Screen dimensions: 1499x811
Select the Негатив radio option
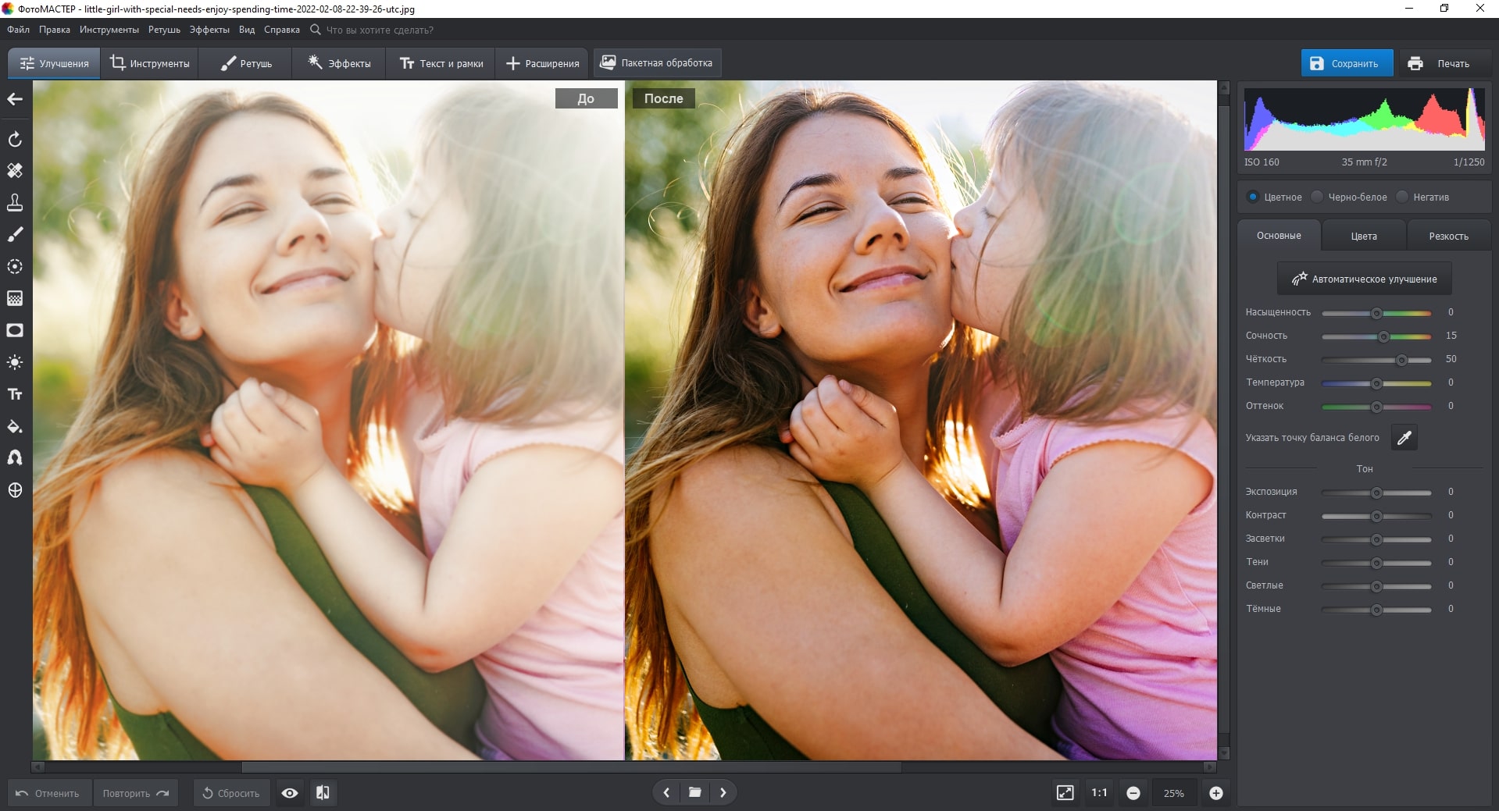point(1403,197)
